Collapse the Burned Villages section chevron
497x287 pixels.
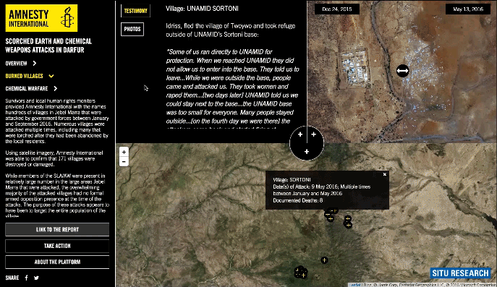[x=51, y=76]
